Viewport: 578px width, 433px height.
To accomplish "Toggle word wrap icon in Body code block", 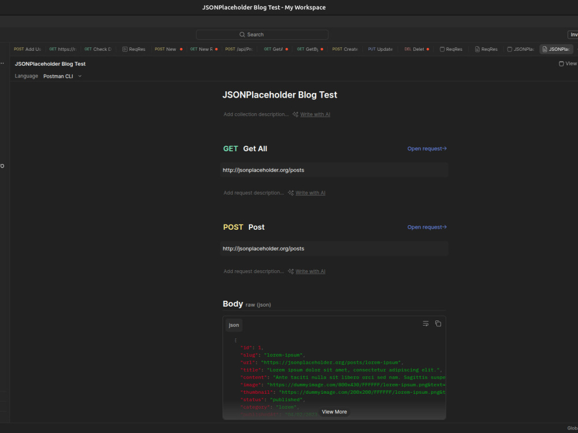I will pos(425,324).
